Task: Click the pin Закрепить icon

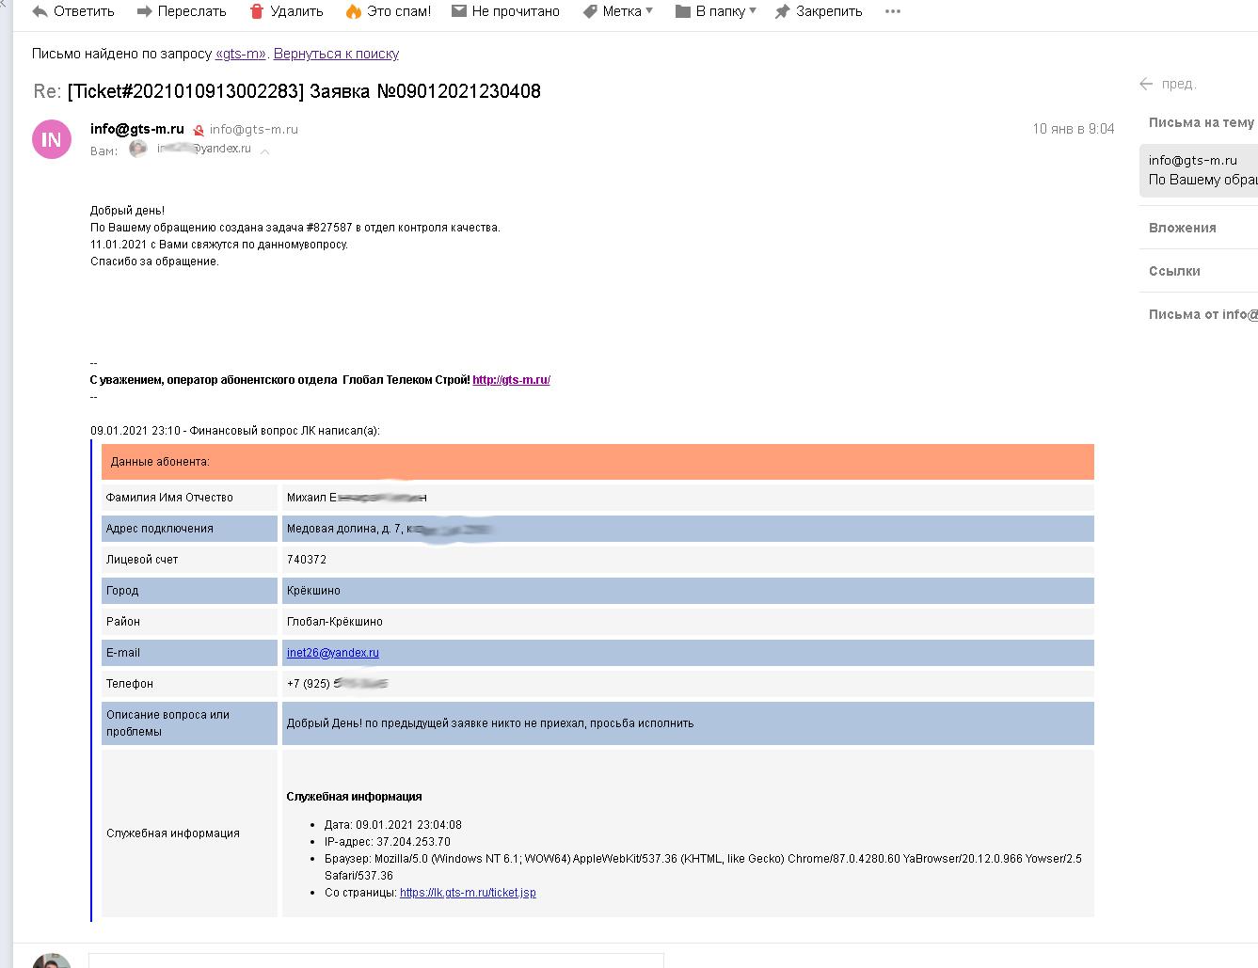Action: 782,11
